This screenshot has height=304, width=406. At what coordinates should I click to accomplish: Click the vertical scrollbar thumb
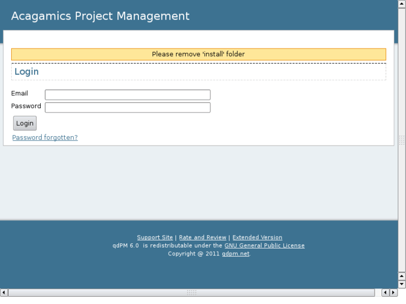402,139
